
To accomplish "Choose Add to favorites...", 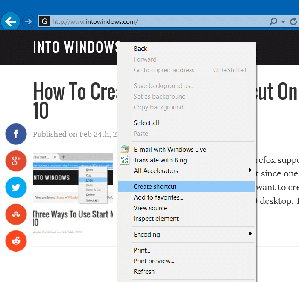I will pyautogui.click(x=187, y=197).
